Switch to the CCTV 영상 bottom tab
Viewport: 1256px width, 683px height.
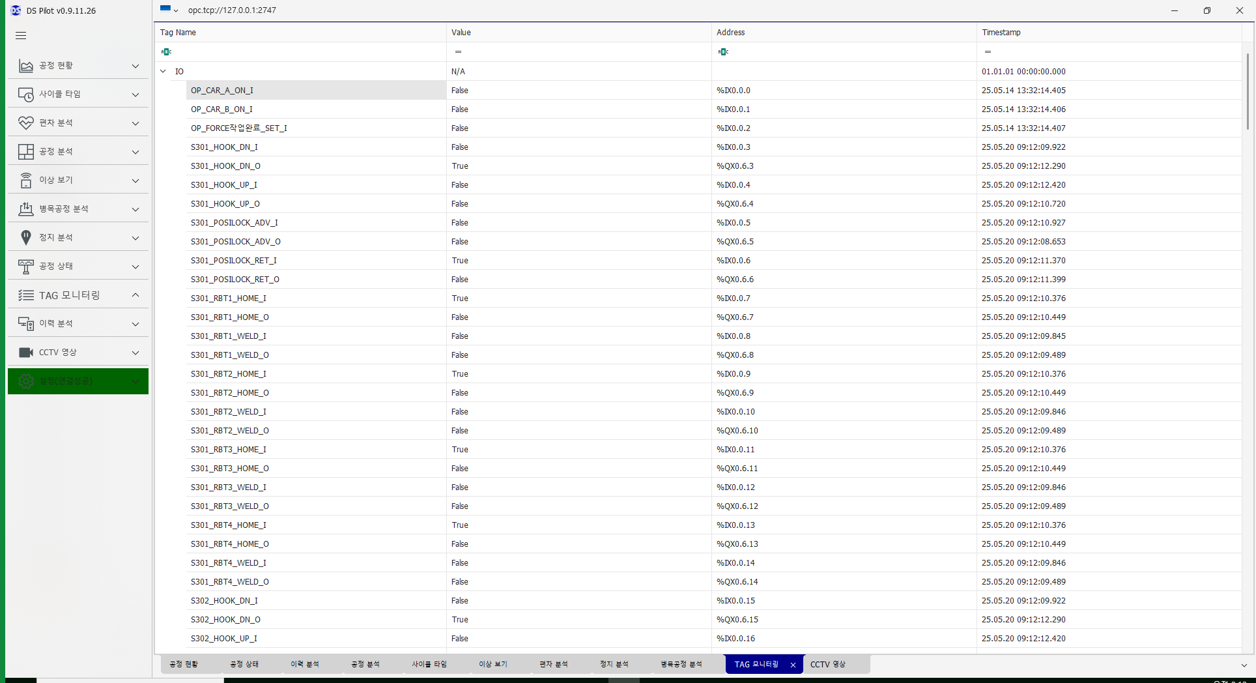pos(827,664)
